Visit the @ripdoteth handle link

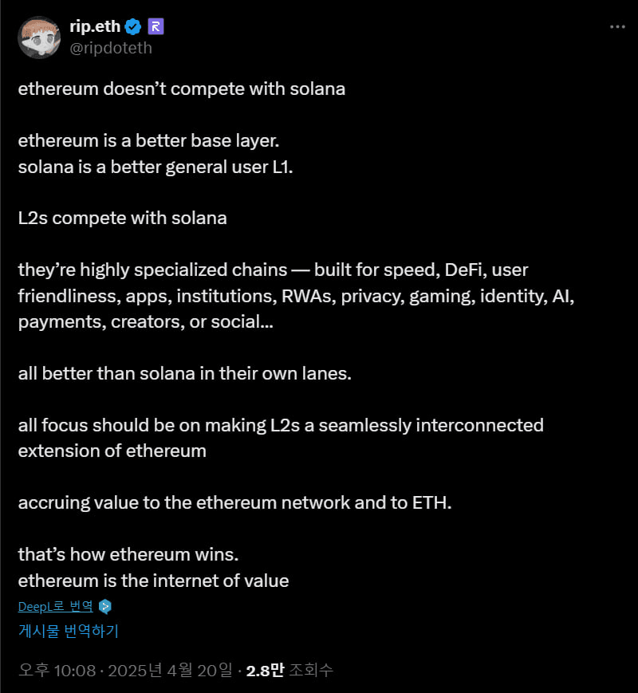click(x=111, y=48)
